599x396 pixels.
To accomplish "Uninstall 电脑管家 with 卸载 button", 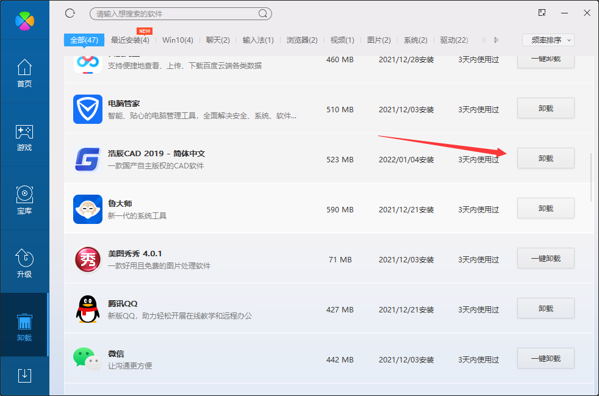I will tap(546, 108).
